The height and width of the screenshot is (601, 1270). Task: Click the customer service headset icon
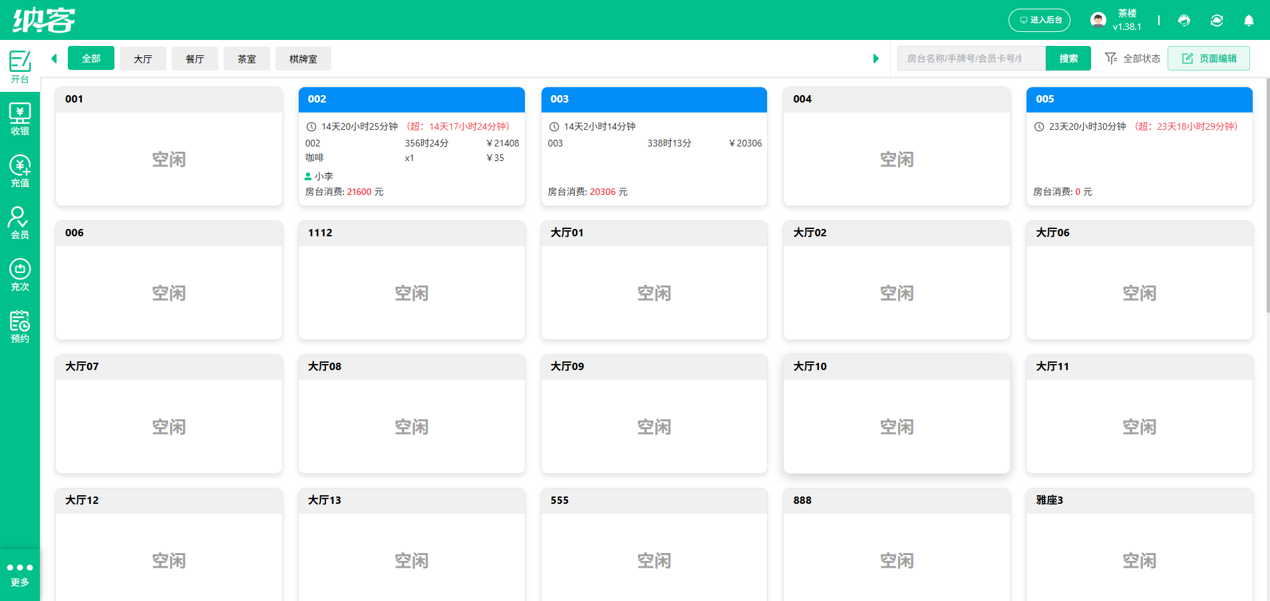1184,21
